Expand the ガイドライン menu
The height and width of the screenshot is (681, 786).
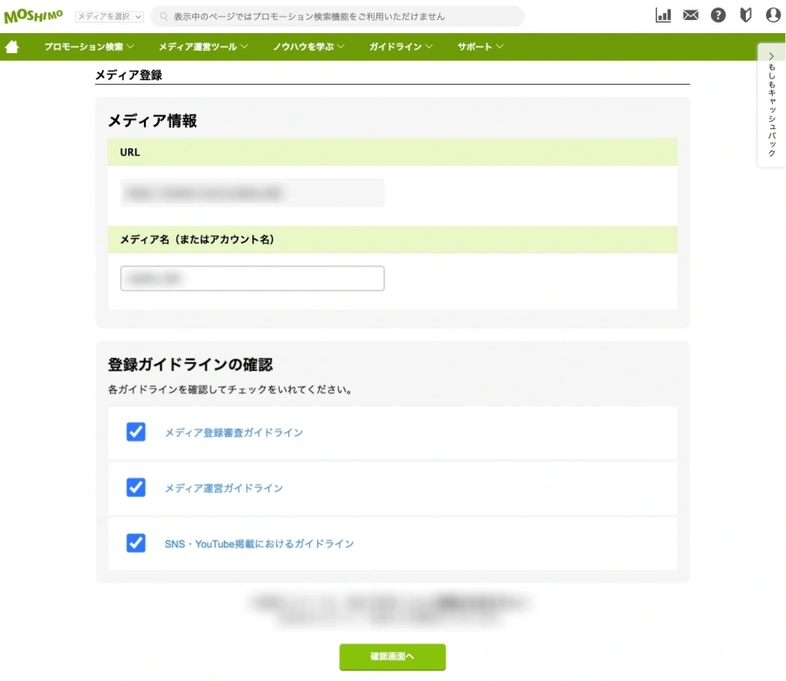[x=401, y=46]
